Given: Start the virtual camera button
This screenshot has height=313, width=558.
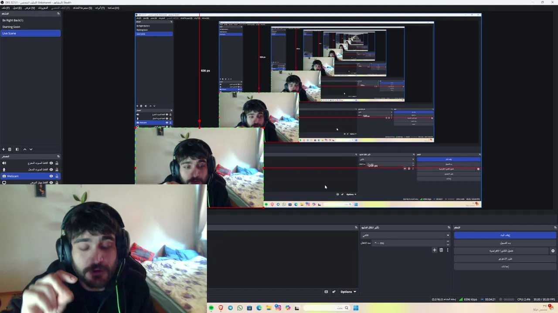Looking at the screenshot, I should [501, 251].
